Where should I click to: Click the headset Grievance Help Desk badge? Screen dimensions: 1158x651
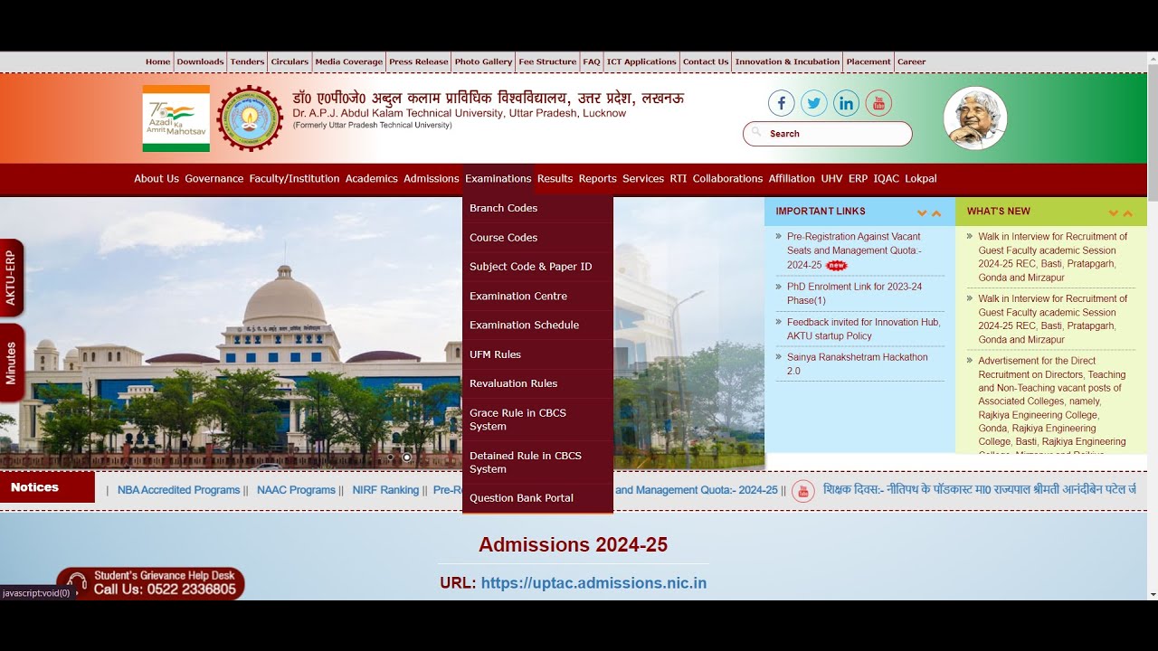click(x=150, y=583)
